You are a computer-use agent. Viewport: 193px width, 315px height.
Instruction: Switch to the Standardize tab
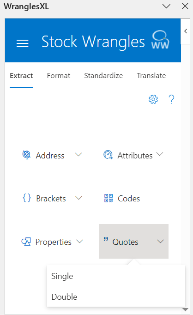point(103,76)
